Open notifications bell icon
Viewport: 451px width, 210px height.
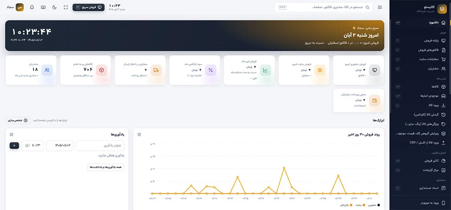[32, 7]
